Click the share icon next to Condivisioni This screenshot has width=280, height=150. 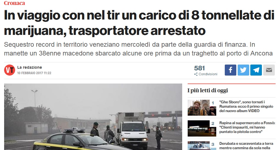point(196,74)
